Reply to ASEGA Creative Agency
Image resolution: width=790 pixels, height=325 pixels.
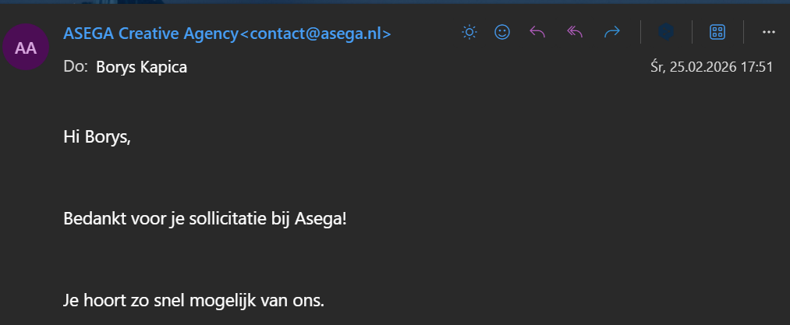[537, 32]
